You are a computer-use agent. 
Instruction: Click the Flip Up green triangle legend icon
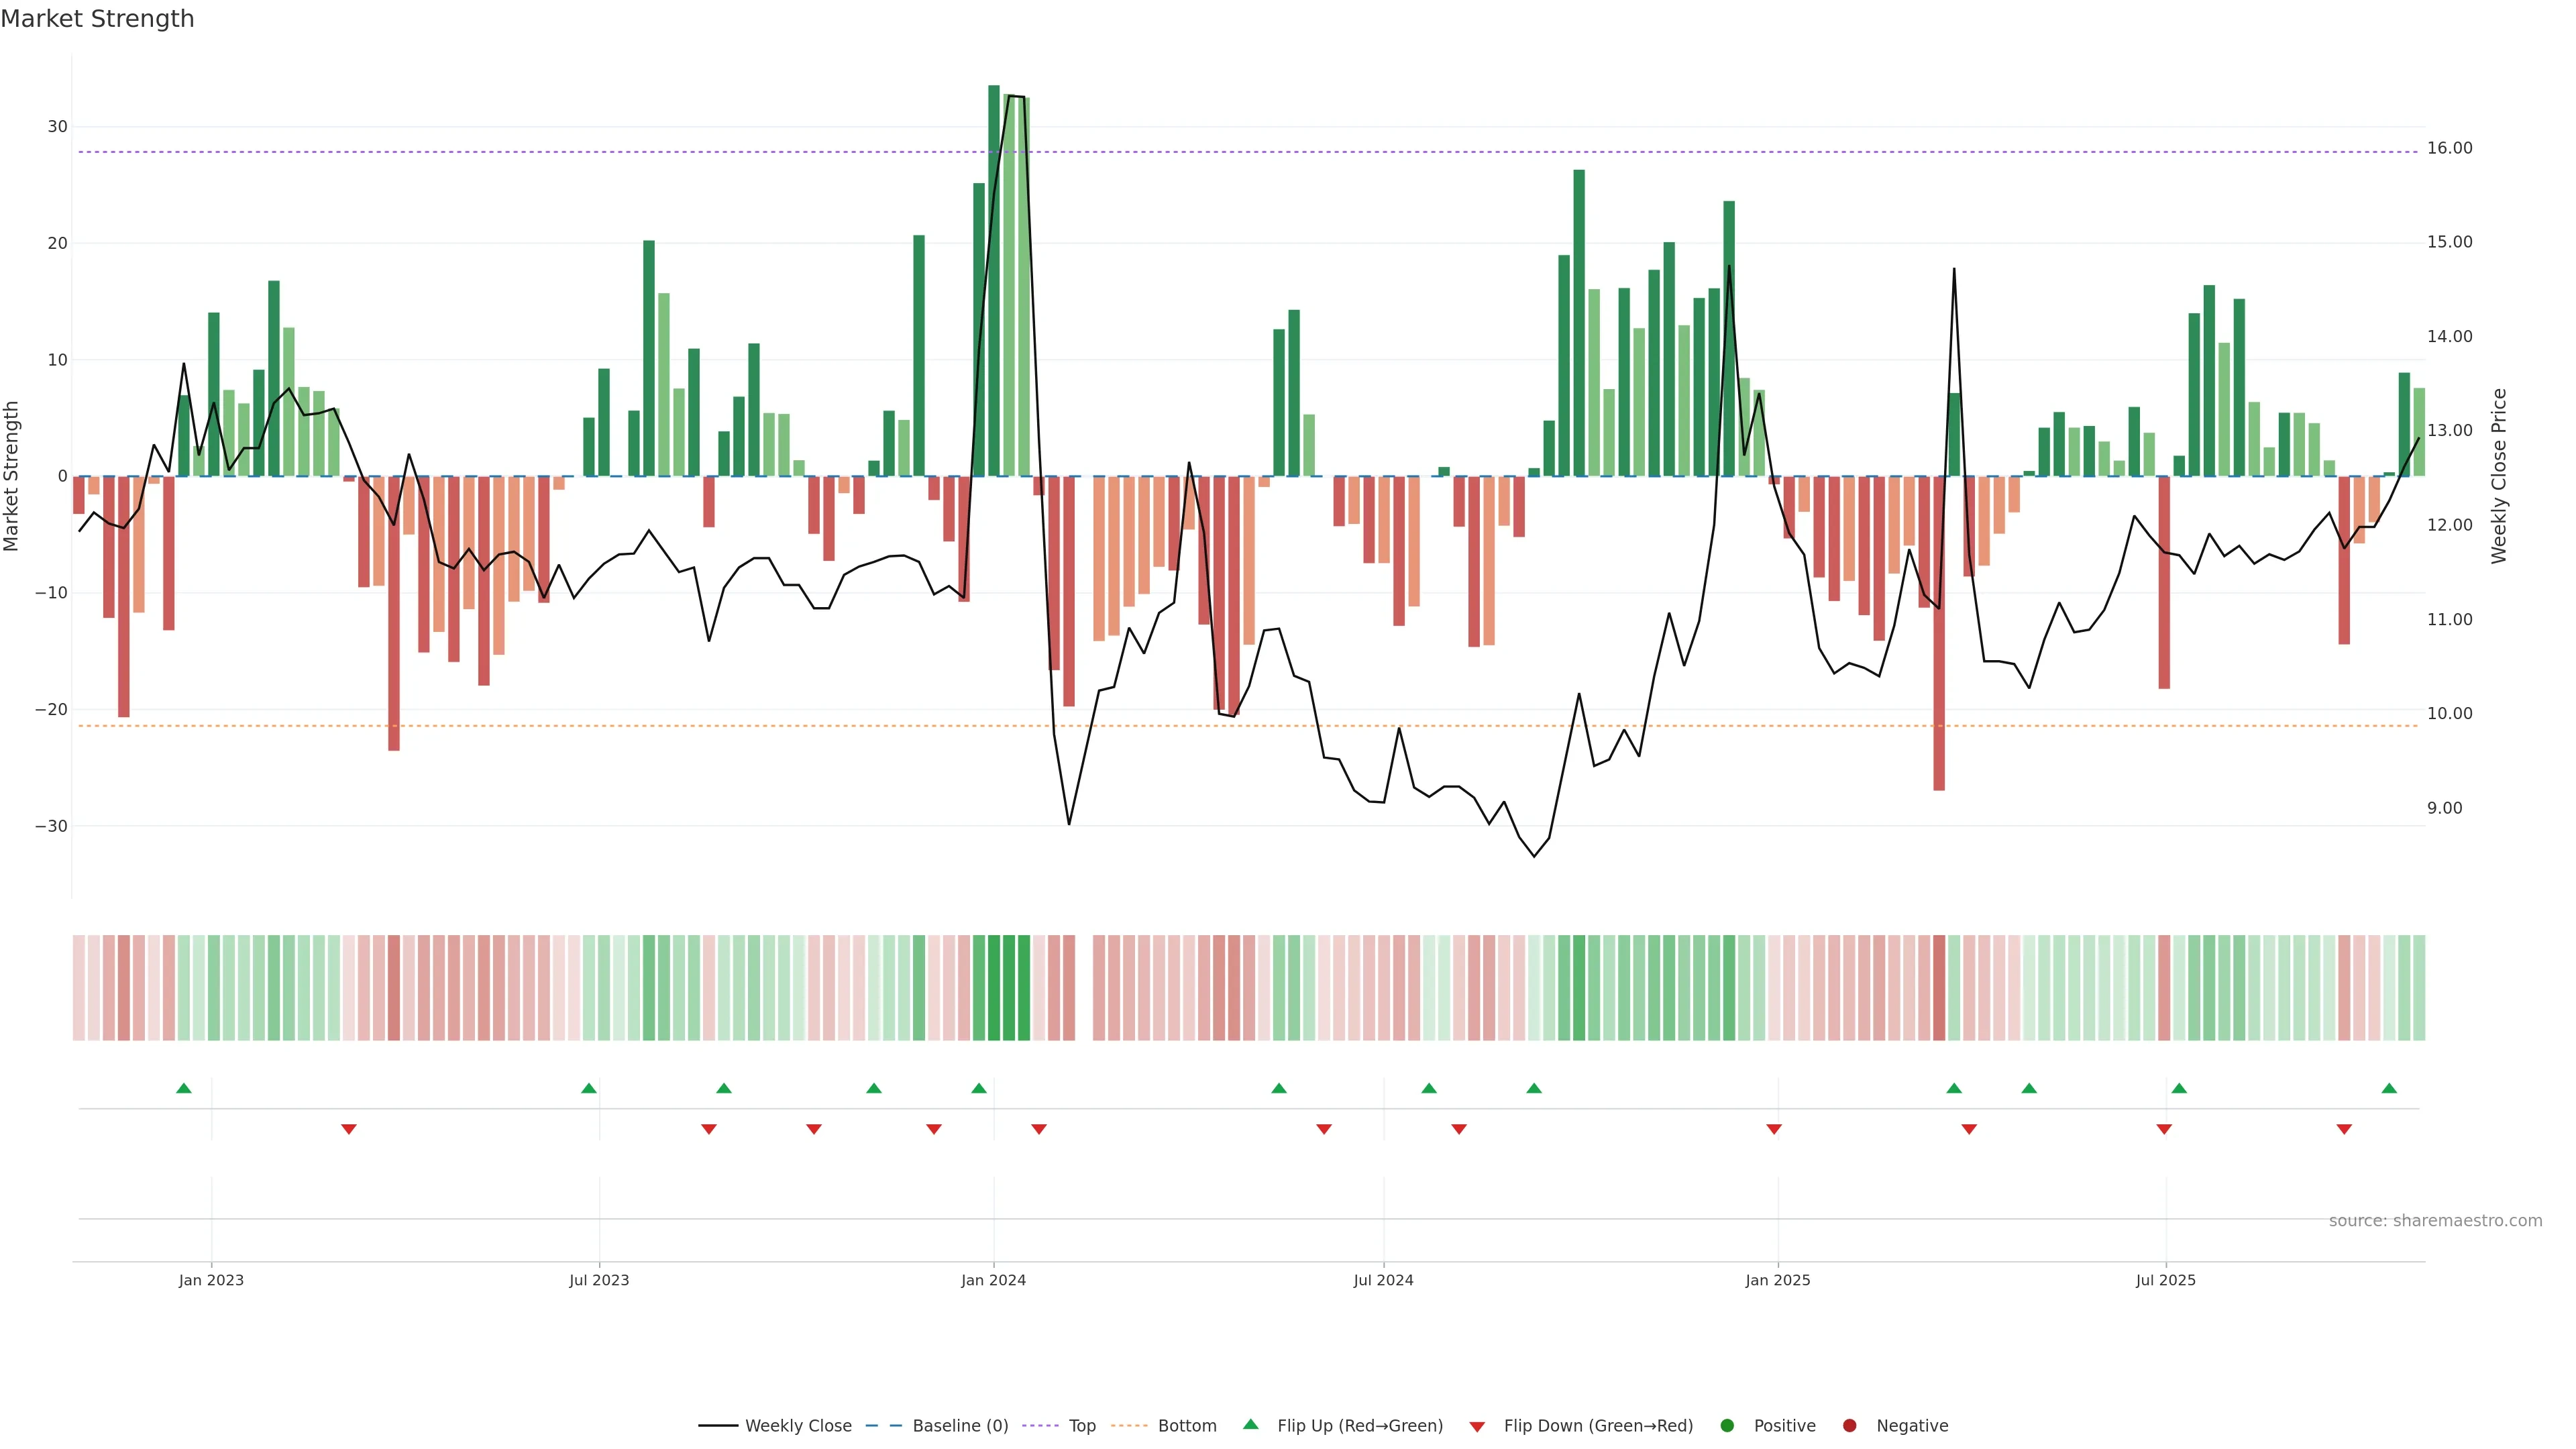tap(1250, 1425)
